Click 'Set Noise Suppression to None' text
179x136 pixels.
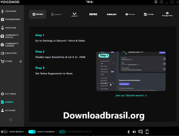click(x=54, y=73)
